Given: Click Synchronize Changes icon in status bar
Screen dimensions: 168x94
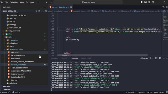Looking at the screenshot, I should (x=9, y=92).
